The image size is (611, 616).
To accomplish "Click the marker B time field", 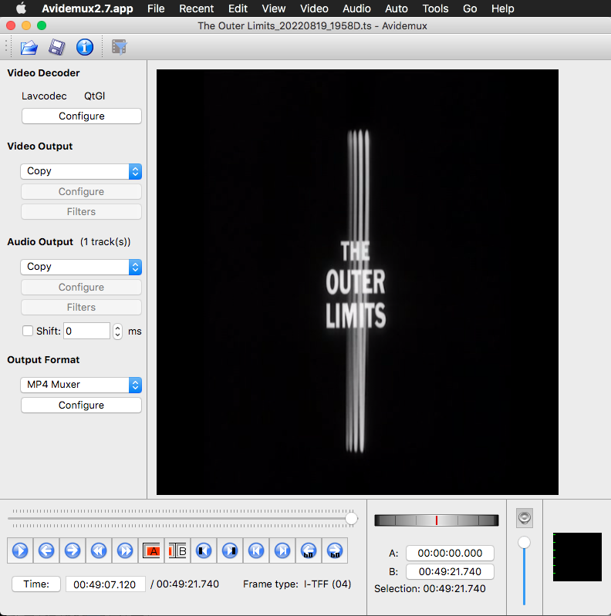I will click(450, 571).
